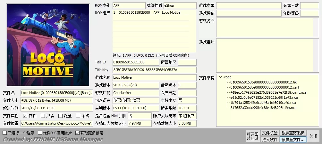Click the 打开图片区域 button

pos(252,136)
